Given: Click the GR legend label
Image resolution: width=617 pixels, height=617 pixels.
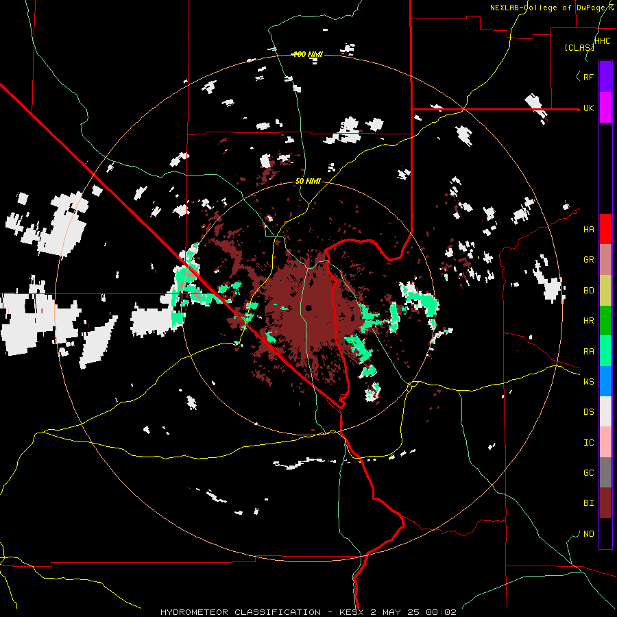Looking at the screenshot, I should [588, 260].
